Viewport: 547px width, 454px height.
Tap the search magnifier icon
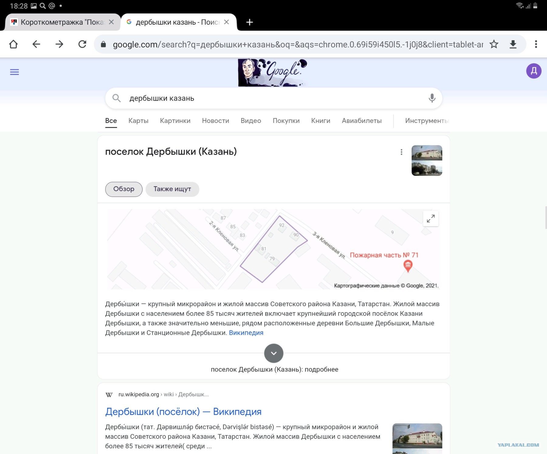(117, 98)
